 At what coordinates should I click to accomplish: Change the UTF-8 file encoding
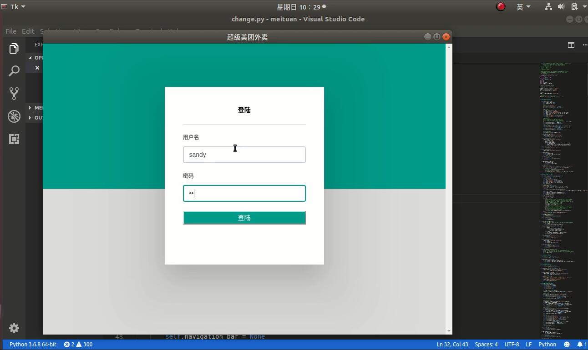512,345
